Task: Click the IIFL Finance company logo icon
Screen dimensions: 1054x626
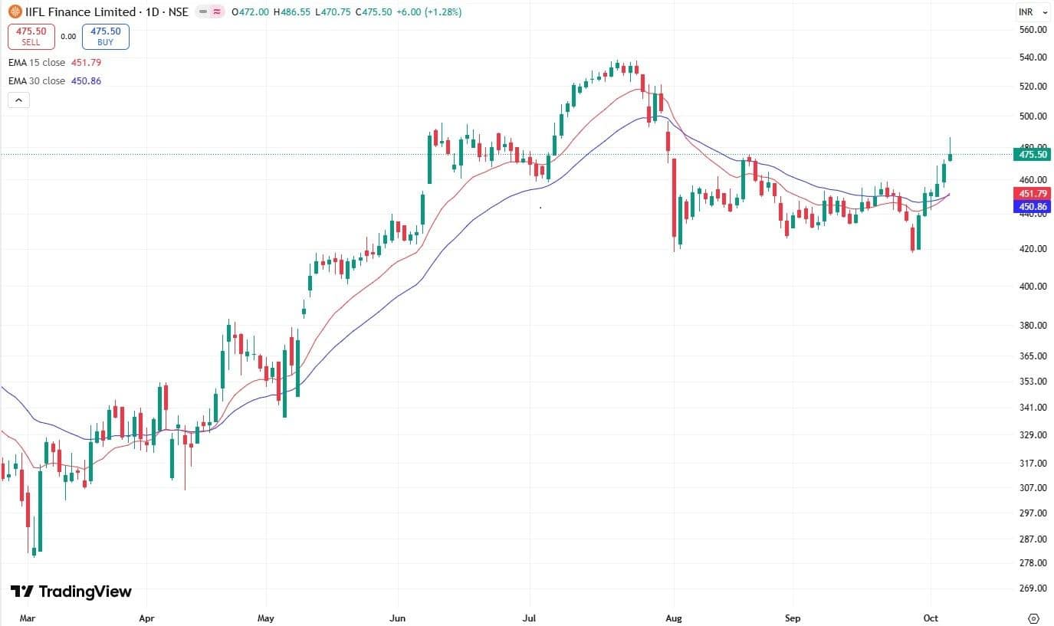Action: pos(15,12)
